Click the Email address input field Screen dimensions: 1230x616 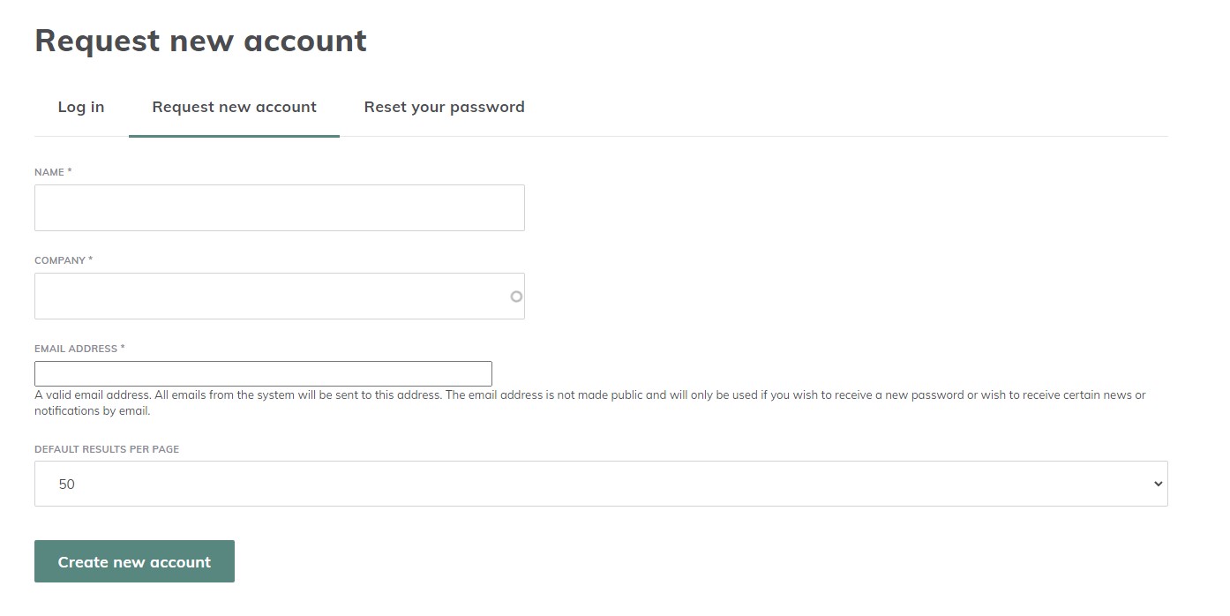tap(263, 373)
